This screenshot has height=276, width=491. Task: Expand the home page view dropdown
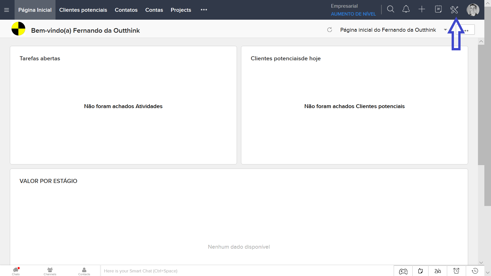pyautogui.click(x=445, y=30)
